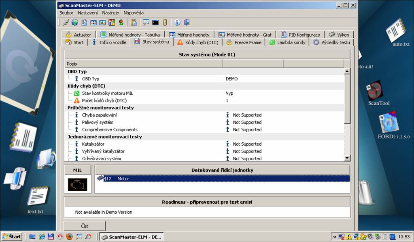Click the clipboard icon in toolbar

click(x=134, y=23)
